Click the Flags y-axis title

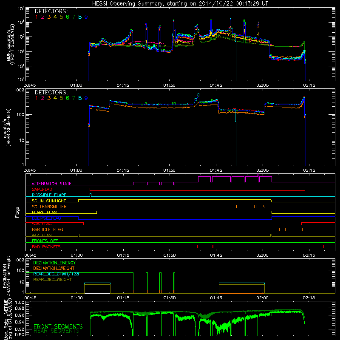17,212
